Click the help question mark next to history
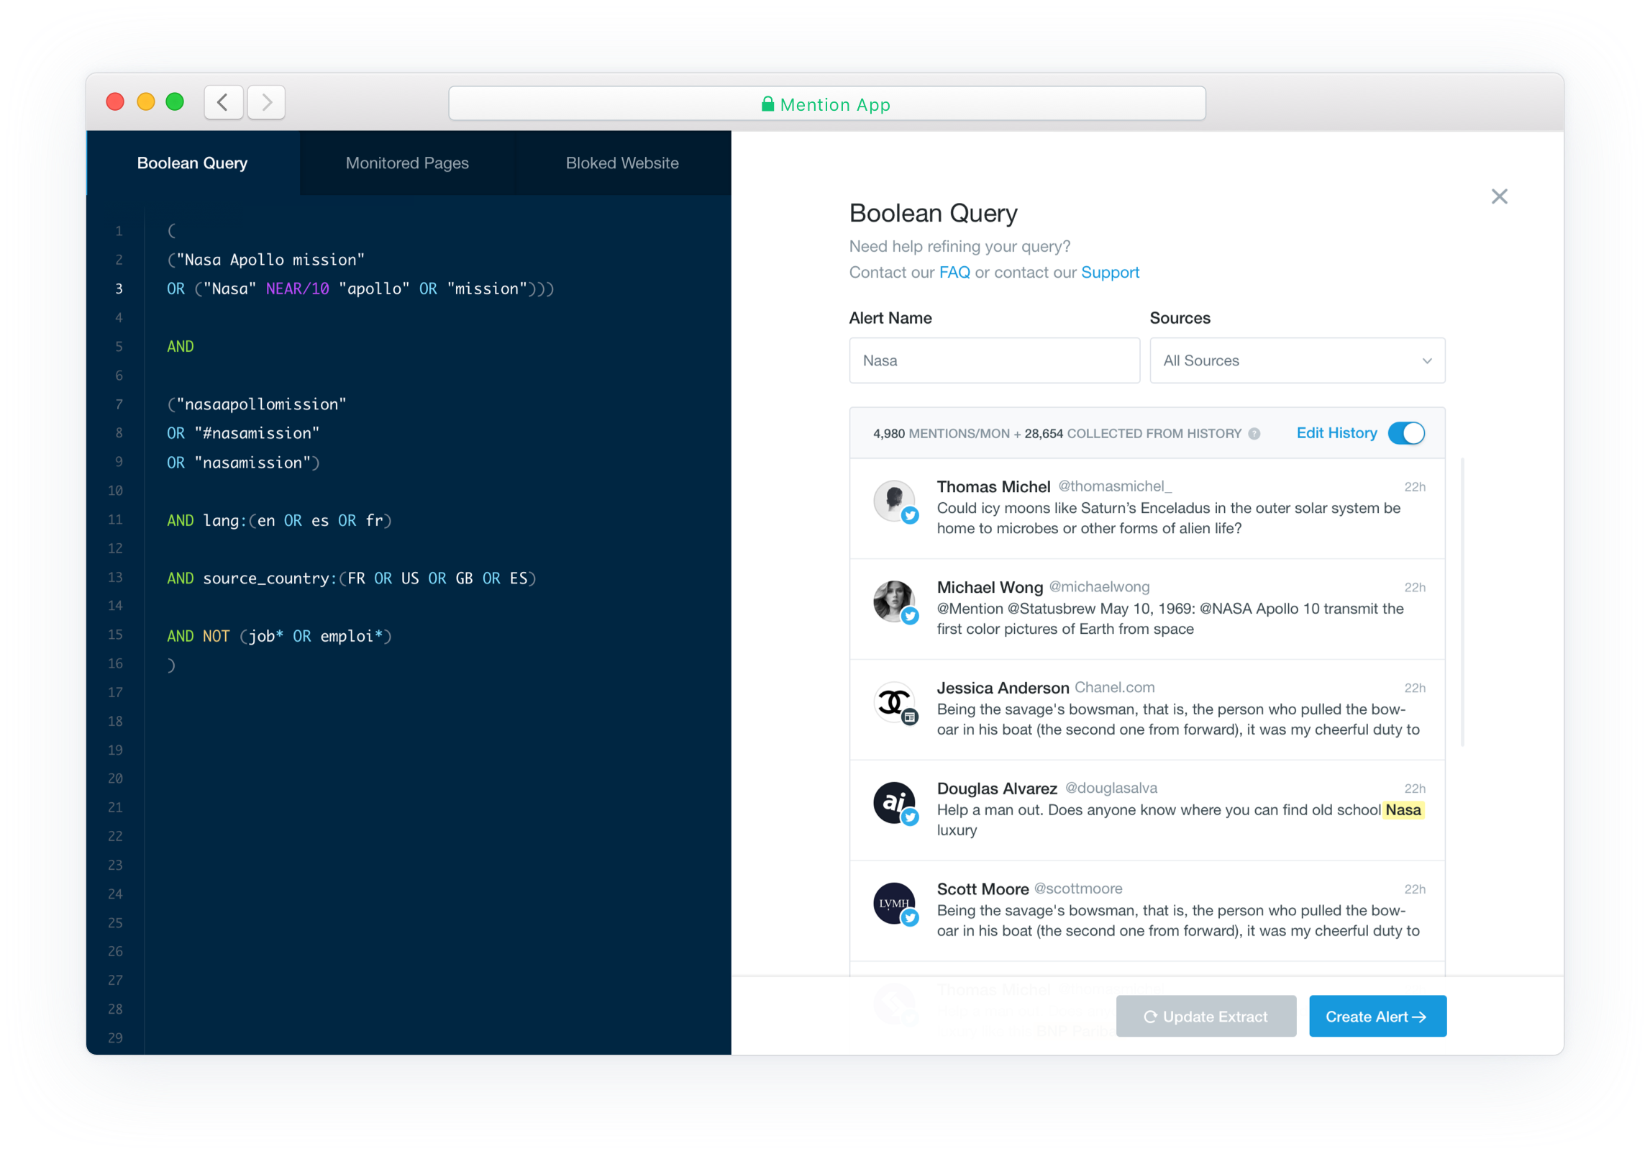 pos(1254,434)
